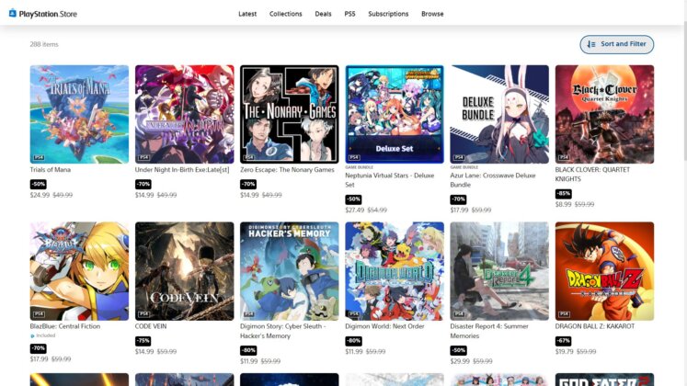
Task: Open the Dragon Ball Z: Kakarot cover
Action: [604, 271]
